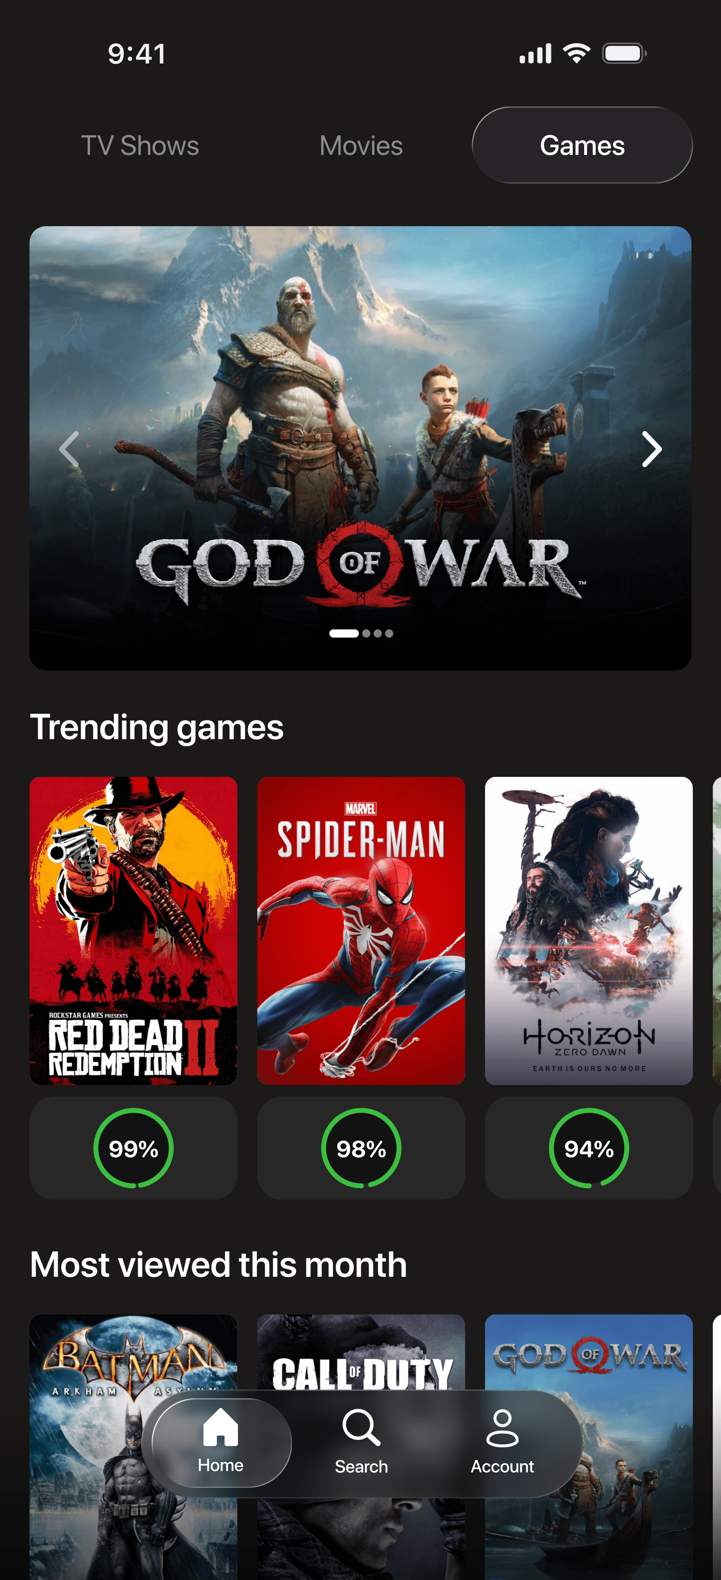Open Red Dead Redemption II poster

coord(134,931)
